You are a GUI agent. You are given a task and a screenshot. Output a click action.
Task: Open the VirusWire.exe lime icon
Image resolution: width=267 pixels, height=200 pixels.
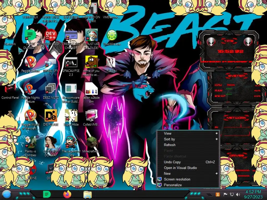pyautogui.click(x=112, y=35)
